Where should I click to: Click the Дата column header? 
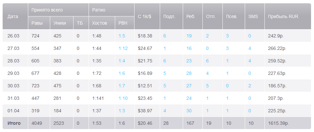(x=13, y=16)
